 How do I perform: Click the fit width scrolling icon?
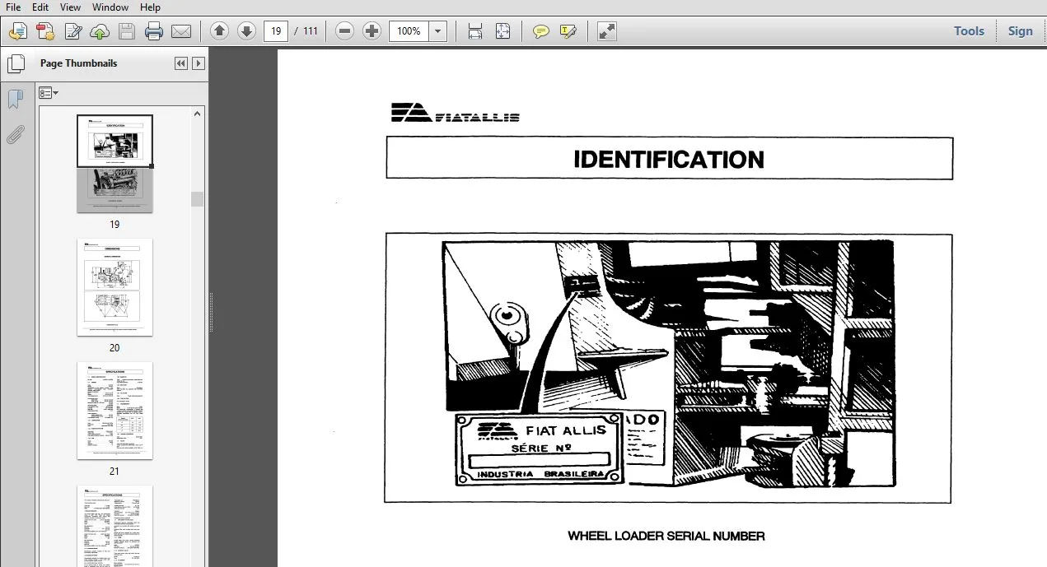(475, 31)
